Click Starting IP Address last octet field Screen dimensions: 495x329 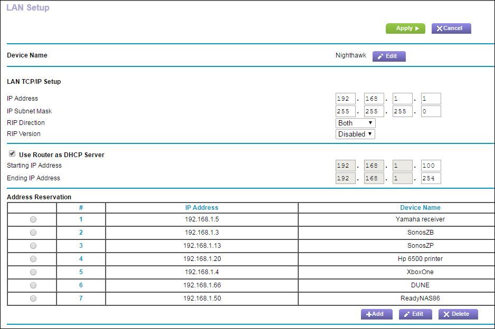(431, 166)
